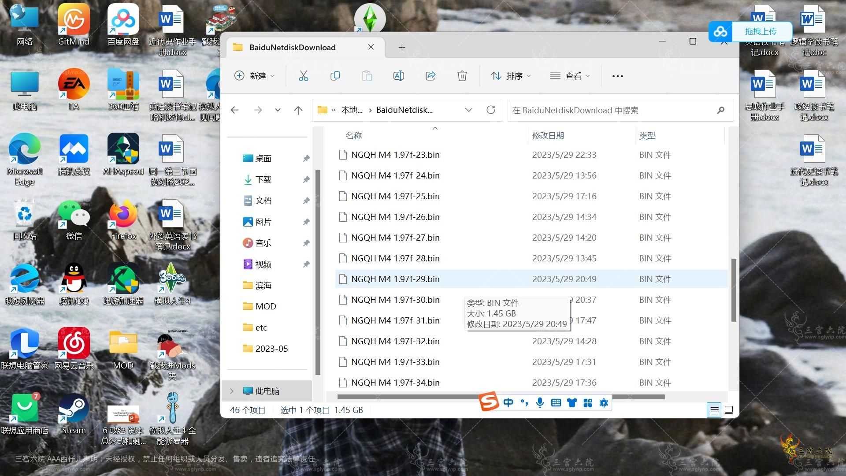846x476 pixels.
Task: Go up one folder level arrow
Action: click(x=298, y=110)
